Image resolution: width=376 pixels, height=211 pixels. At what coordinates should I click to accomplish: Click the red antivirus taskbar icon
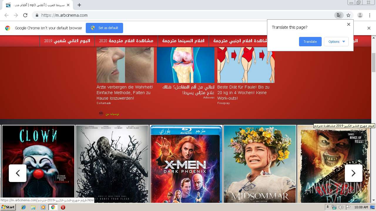coord(63,207)
